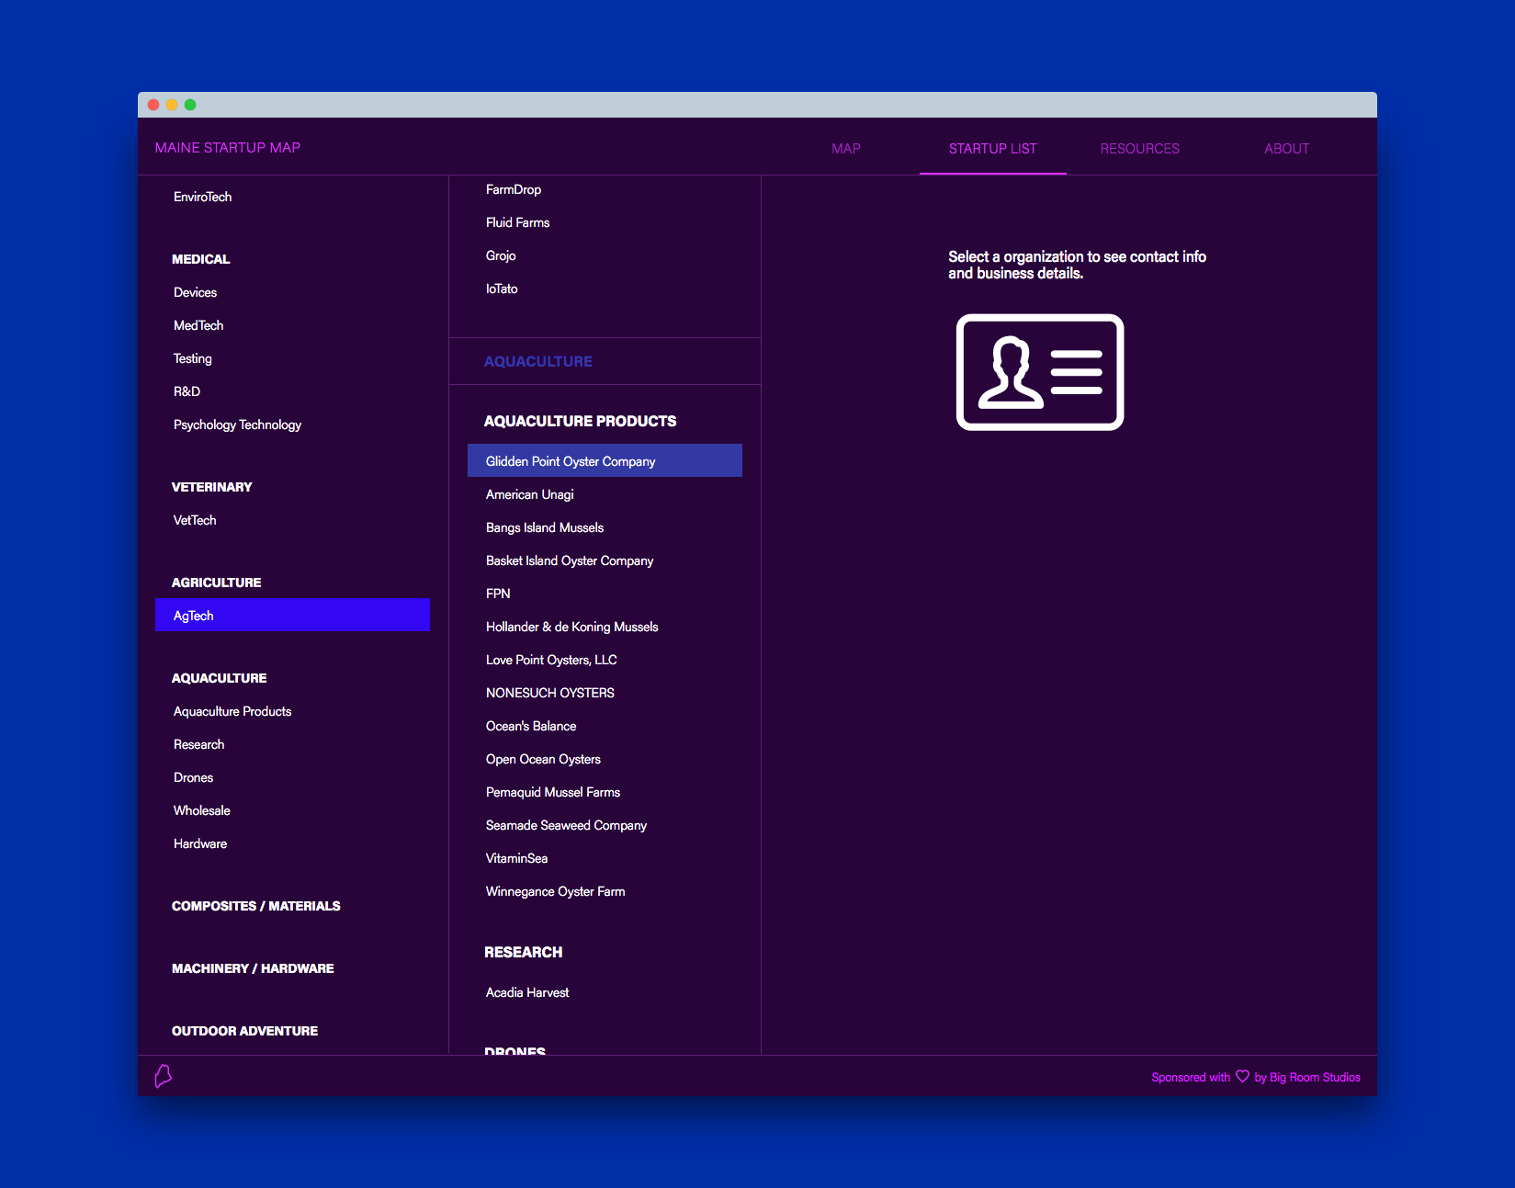Click the heart icon in the sponsor footer

coord(1242,1076)
